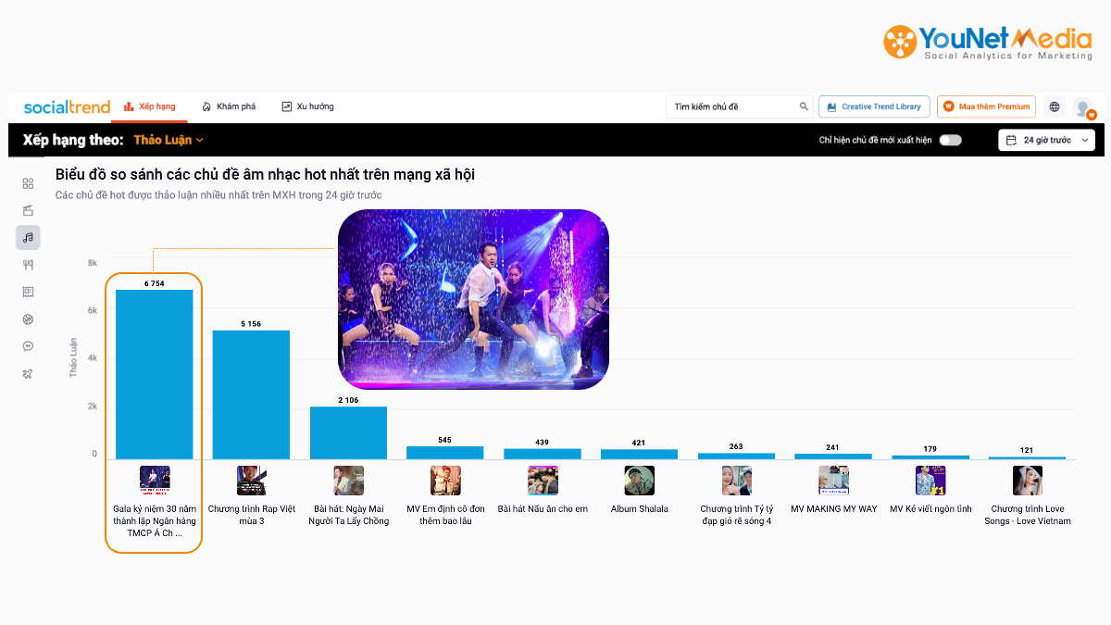The image size is (1111, 625).
Task: Toggle "Chỉ hiện chủ đề mới xuất hiện" switch
Action: (x=950, y=141)
